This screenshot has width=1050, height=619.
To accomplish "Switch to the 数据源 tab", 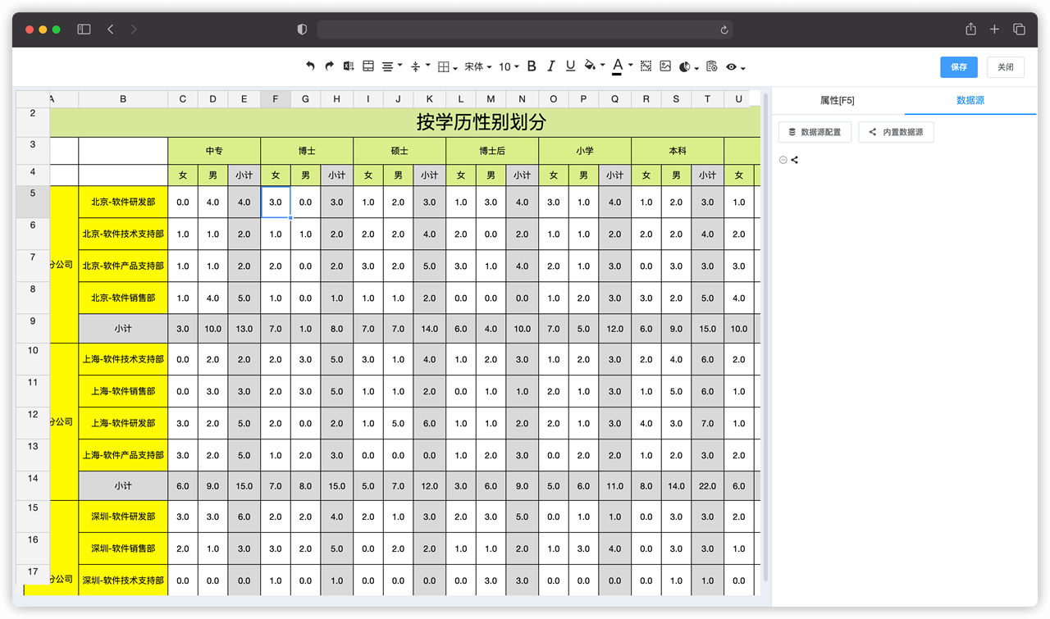I will pyautogui.click(x=970, y=100).
